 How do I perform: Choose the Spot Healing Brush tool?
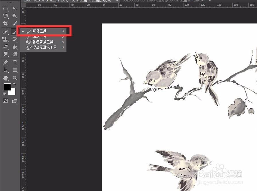(5, 31)
